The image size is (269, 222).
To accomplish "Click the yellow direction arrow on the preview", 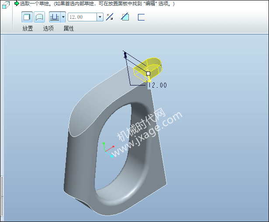I will [x=149, y=80].
